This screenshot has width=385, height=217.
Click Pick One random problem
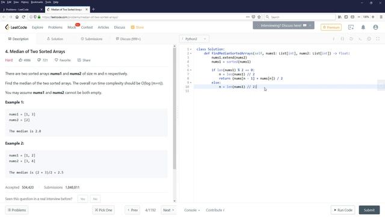[103, 210]
